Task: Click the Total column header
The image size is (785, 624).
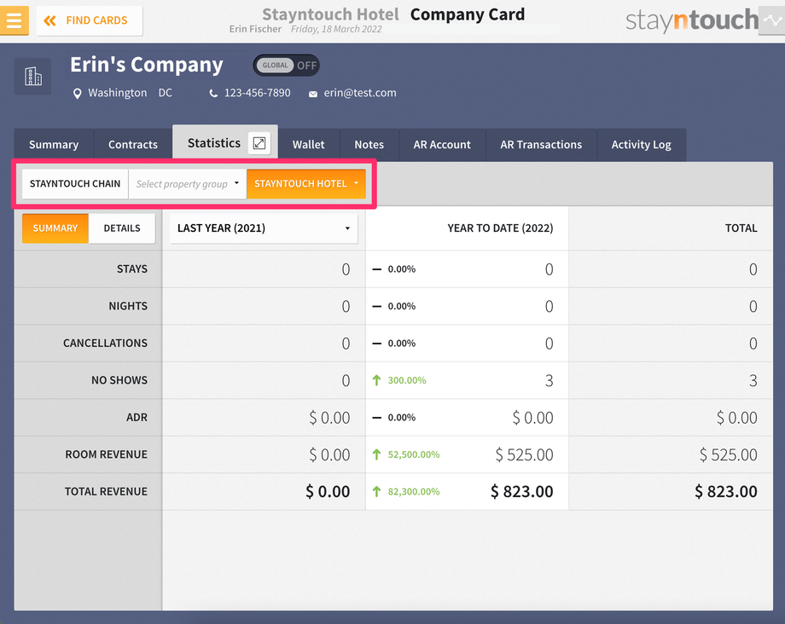Action: click(x=741, y=228)
